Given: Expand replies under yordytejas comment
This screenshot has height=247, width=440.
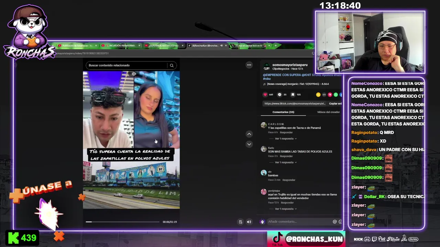Looking at the screenshot, I should pos(286,209).
